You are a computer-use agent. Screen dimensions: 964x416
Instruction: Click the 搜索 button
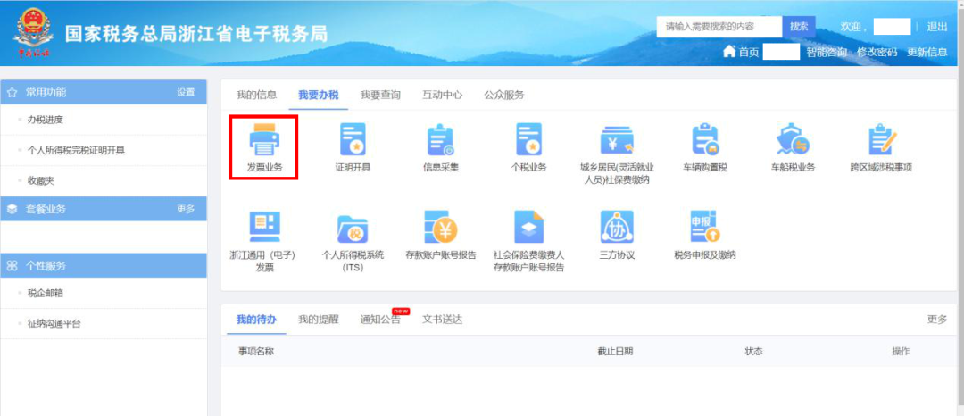click(x=799, y=27)
